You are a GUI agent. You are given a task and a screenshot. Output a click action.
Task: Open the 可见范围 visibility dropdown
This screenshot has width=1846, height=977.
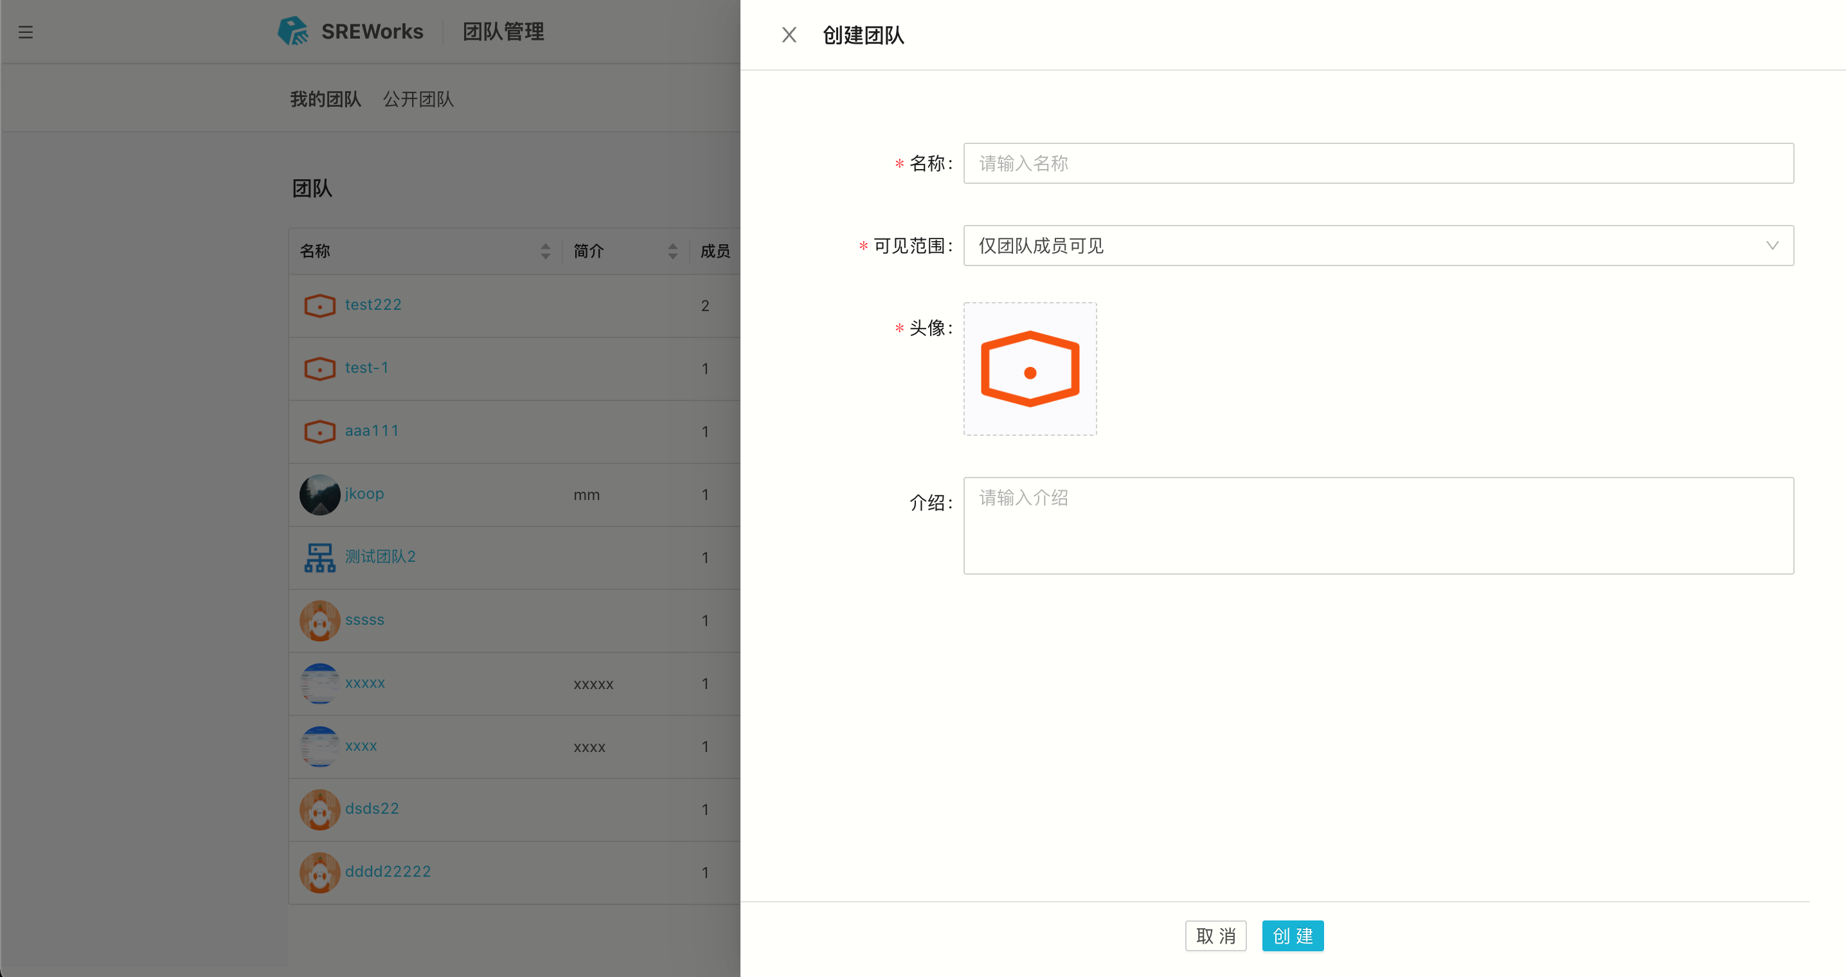coord(1361,246)
